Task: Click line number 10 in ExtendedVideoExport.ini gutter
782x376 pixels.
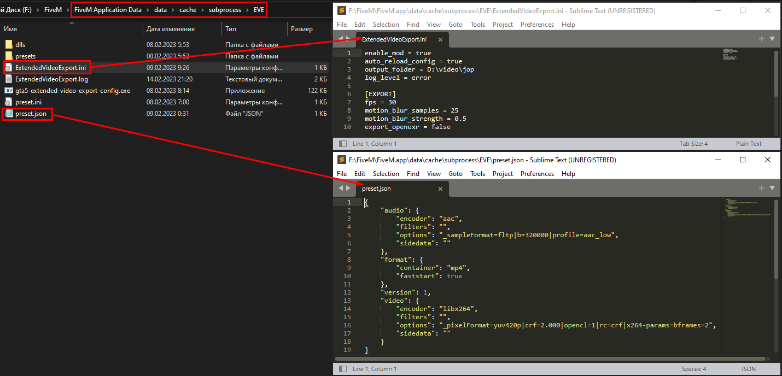Action: (347, 127)
